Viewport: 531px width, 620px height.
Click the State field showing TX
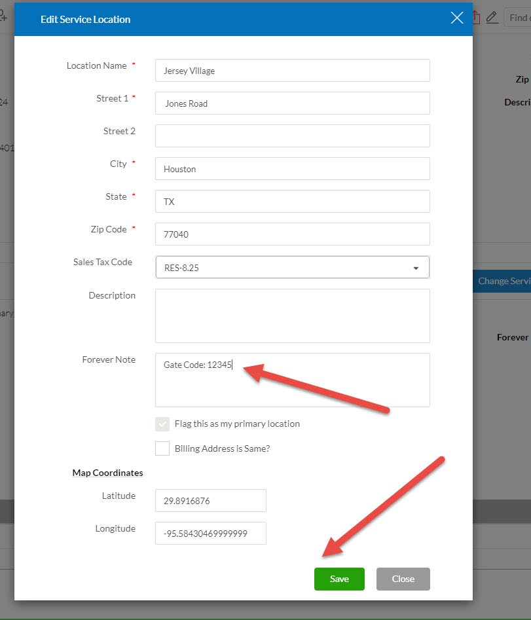[x=292, y=202]
